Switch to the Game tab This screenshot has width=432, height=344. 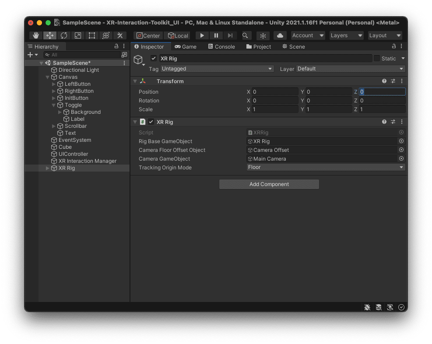186,46
